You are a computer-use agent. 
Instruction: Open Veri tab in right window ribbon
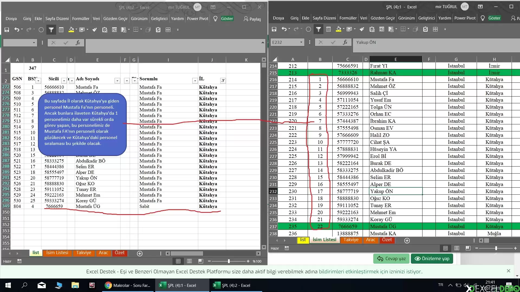364,18
